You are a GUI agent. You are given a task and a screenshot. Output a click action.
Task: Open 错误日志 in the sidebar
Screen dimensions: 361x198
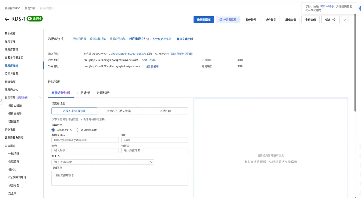(x=14, y=121)
